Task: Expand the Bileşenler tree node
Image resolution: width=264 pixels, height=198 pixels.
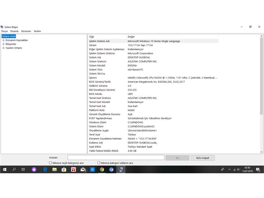Action: (x=3, y=44)
